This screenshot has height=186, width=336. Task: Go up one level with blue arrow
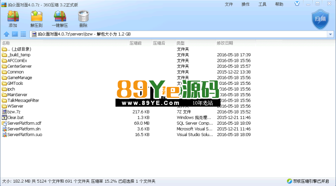coord(6,34)
